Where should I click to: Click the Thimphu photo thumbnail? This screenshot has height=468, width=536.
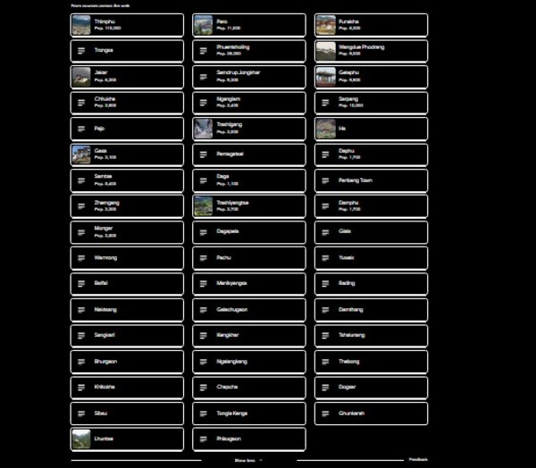81,25
